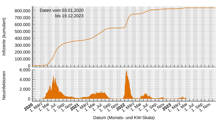Click the broad flat hump in the lower chart

click(100, 95)
